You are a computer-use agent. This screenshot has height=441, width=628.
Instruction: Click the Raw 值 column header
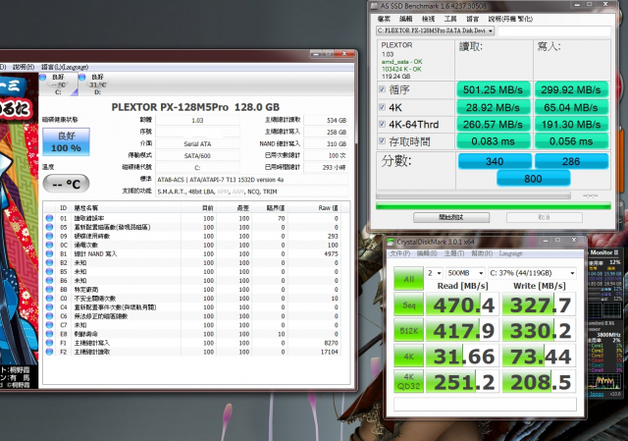tap(328, 207)
